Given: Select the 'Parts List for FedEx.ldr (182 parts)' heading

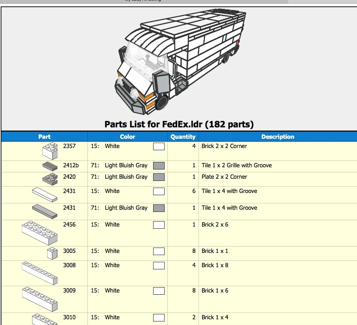Looking at the screenshot, I should pos(179,124).
